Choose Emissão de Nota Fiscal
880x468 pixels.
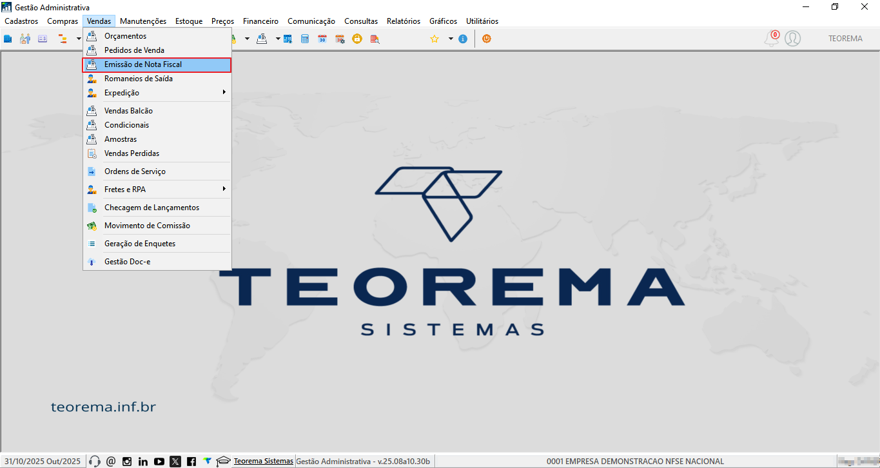tap(157, 64)
